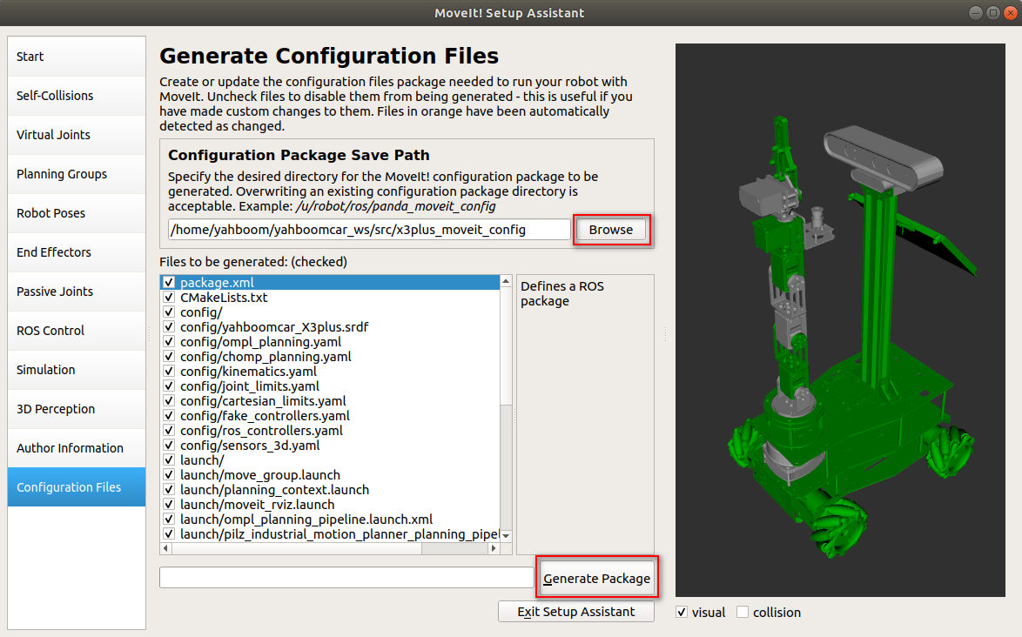Open the Simulation step
The height and width of the screenshot is (637, 1022).
point(77,369)
